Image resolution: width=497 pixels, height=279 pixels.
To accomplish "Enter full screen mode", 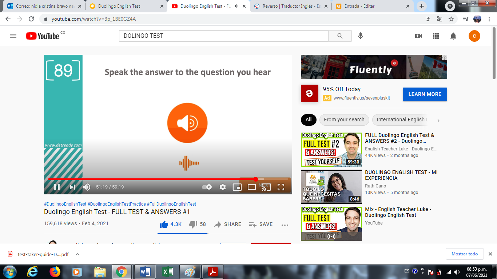I will (281, 187).
